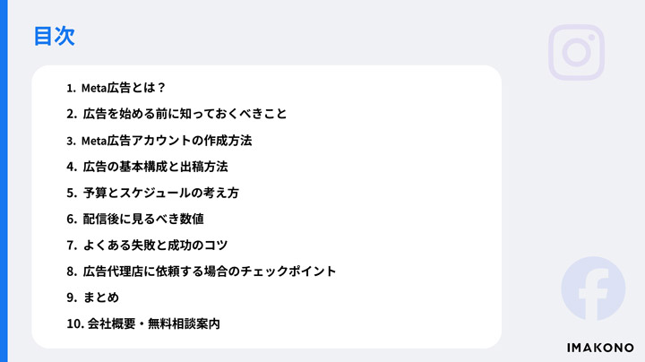Go to item 7 よくある失敗と成功のコツ

[147, 246]
